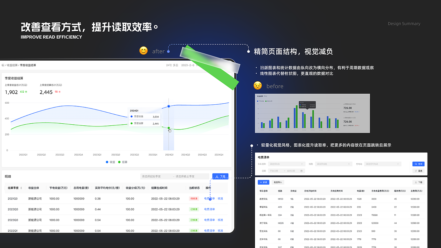Image resolution: width=441 pixels, height=248 pixels.
Task: Click the 2022Q1 cell in the 明细 table
Action: pos(13,231)
